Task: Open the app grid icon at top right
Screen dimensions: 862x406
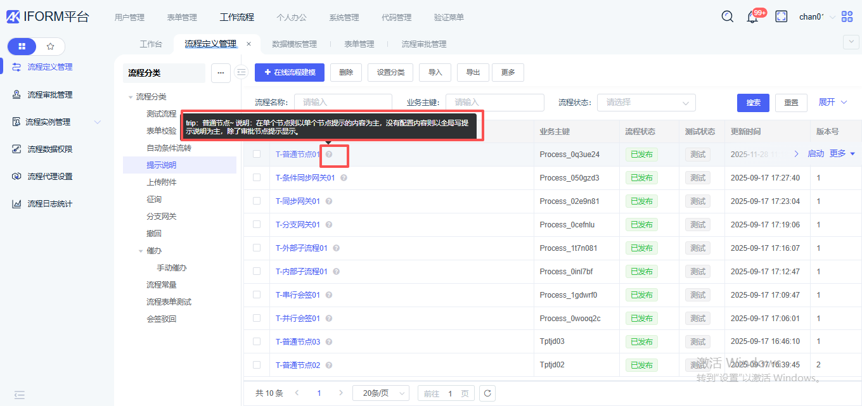Action: pos(847,17)
